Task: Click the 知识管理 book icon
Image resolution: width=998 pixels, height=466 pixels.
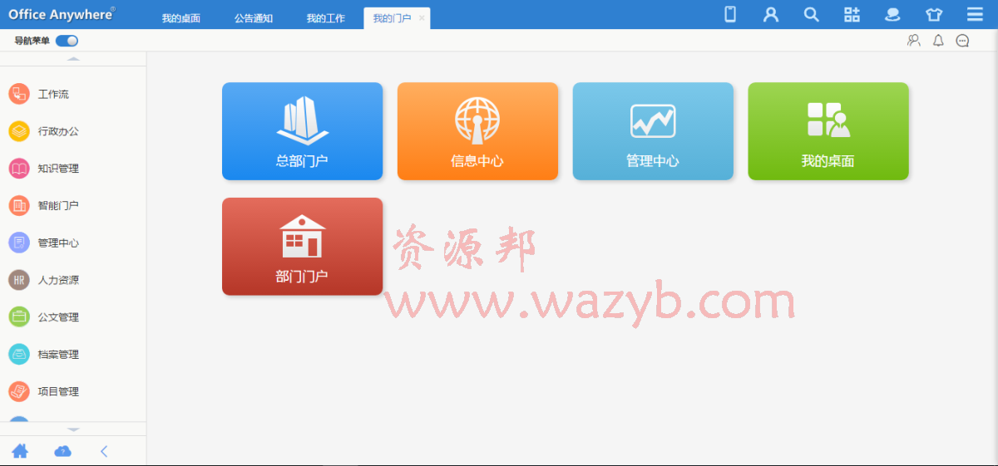Action: tap(19, 169)
